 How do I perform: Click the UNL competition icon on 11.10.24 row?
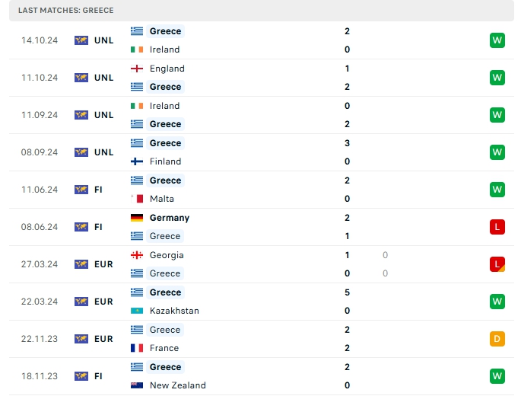coord(81,78)
